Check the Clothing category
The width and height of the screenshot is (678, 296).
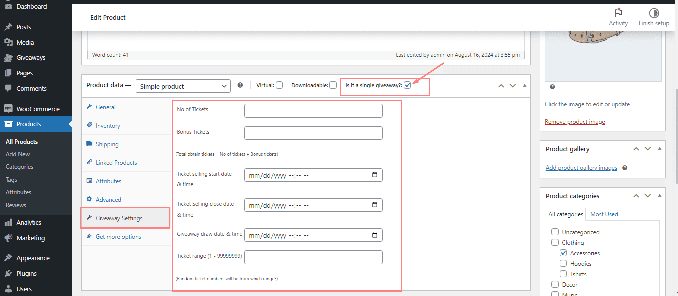point(555,242)
